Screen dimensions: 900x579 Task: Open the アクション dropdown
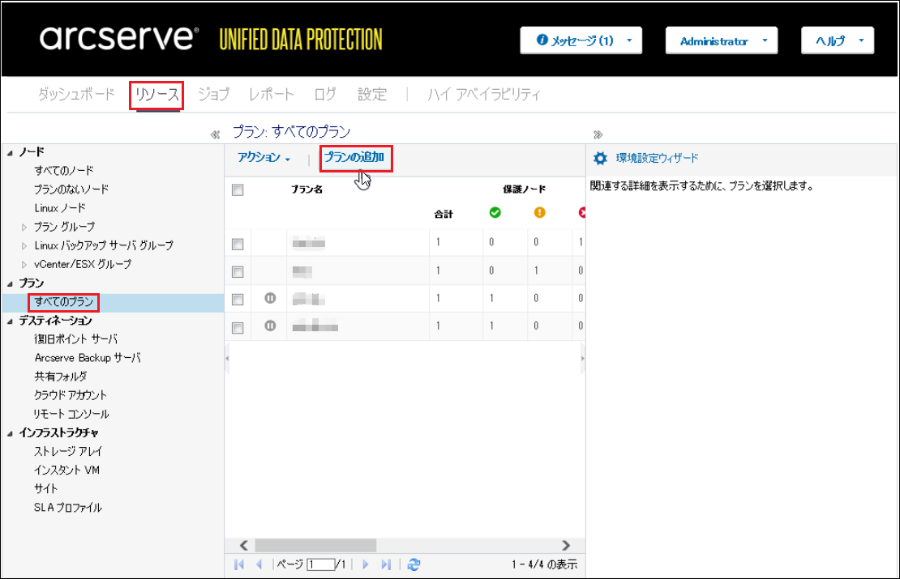(x=264, y=158)
